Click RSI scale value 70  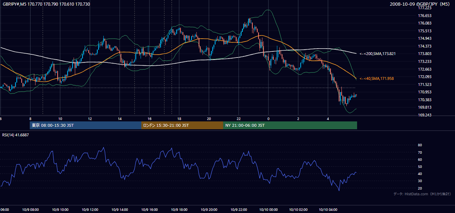(x=420, y=152)
